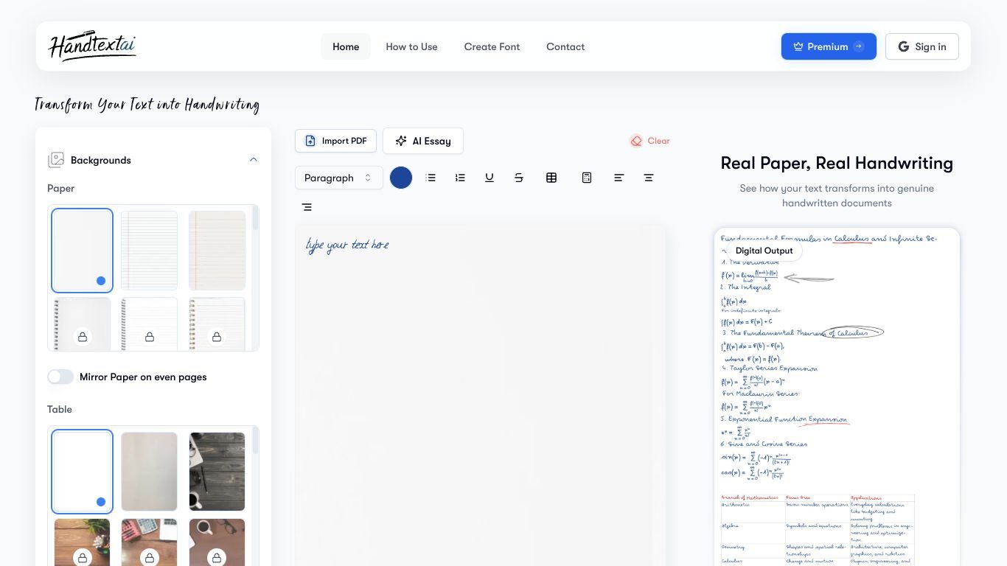Open the Create Font page
The width and height of the screenshot is (1007, 566).
(492, 46)
